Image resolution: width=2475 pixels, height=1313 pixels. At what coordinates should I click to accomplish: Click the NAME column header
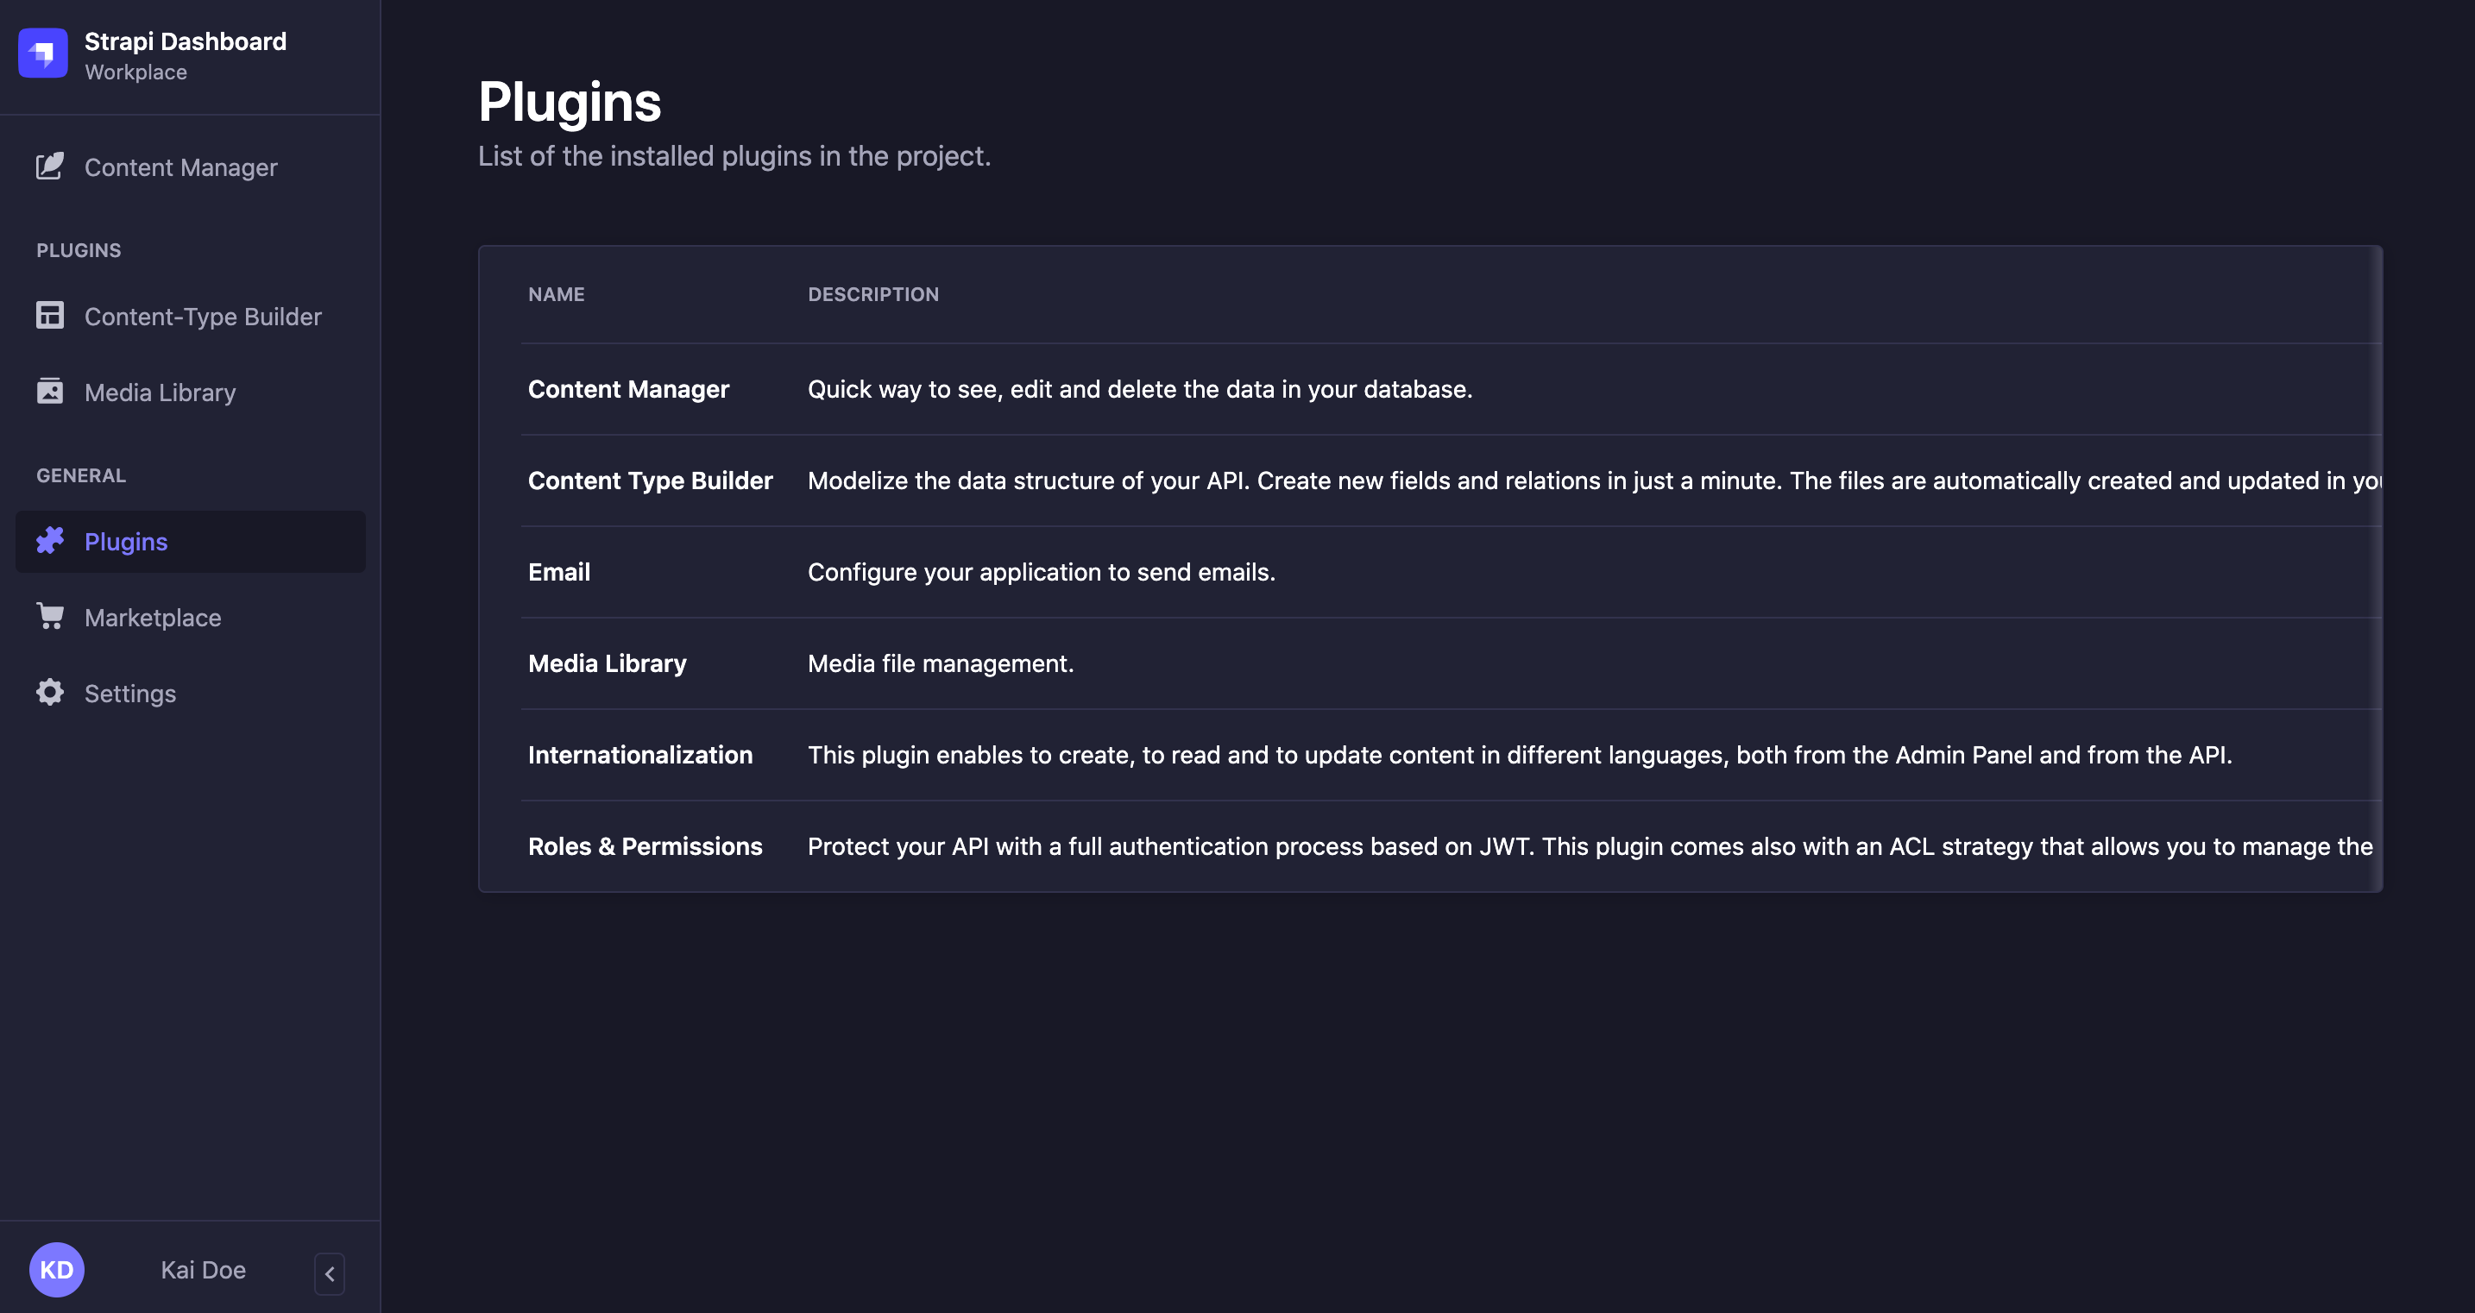pyautogui.click(x=557, y=294)
